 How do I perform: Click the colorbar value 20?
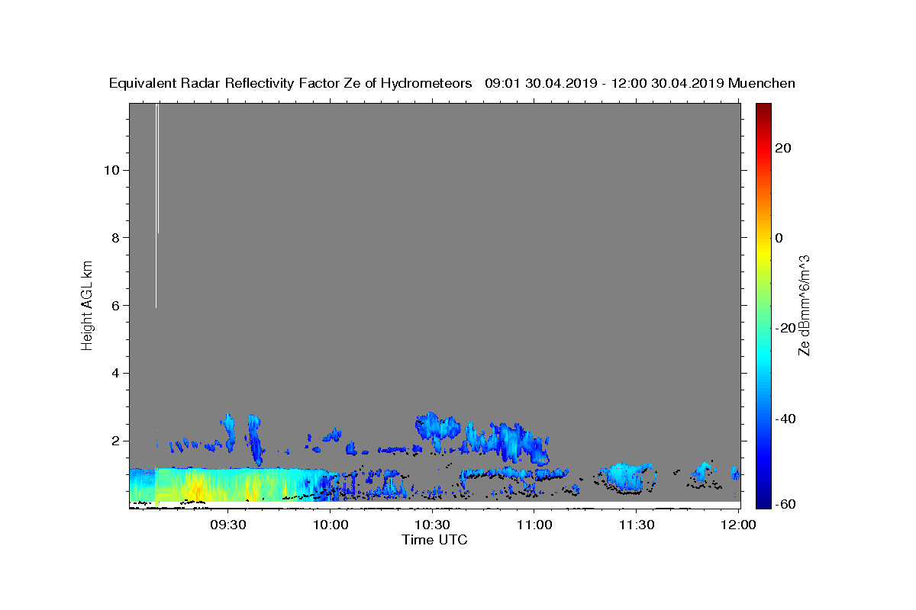pos(783,147)
